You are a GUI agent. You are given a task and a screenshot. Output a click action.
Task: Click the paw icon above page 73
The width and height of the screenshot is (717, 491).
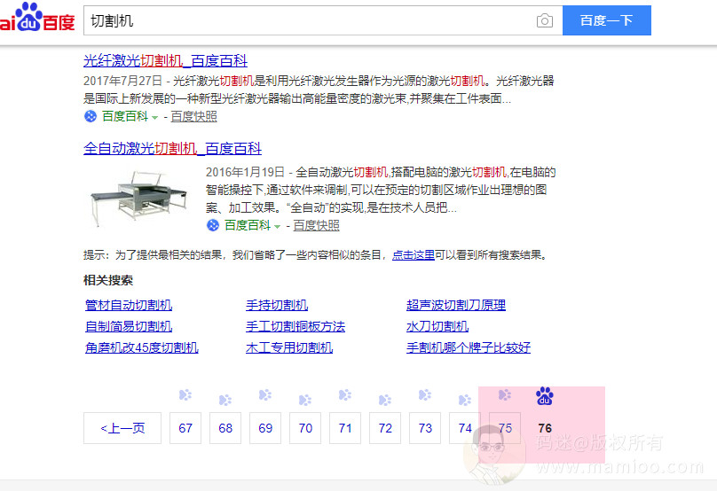425,395
